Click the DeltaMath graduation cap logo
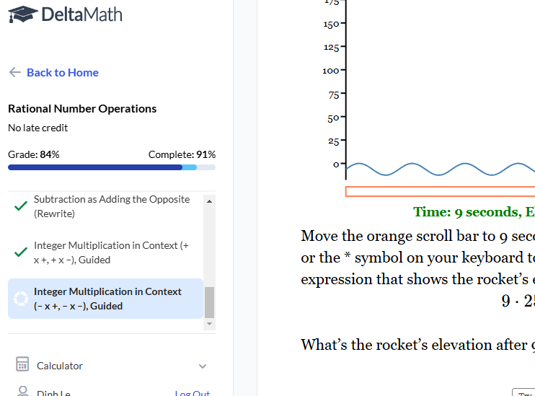 tap(23, 14)
